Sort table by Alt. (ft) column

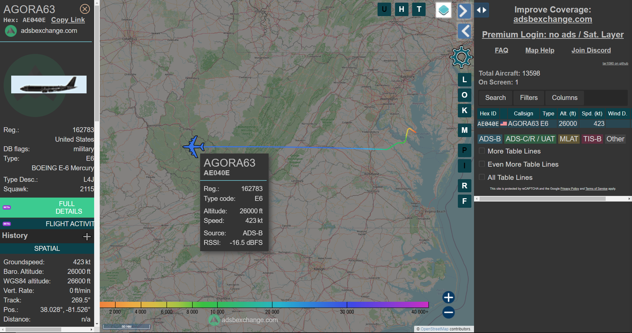(568, 113)
